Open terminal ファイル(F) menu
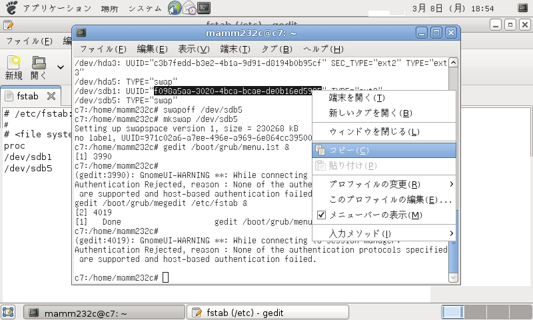This screenshot has width=533, height=320. click(x=103, y=49)
